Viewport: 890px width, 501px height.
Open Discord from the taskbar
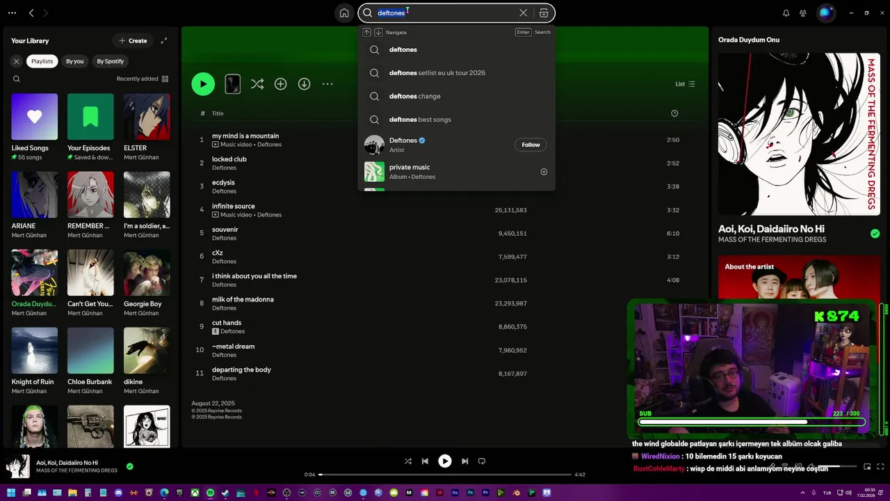(118, 493)
